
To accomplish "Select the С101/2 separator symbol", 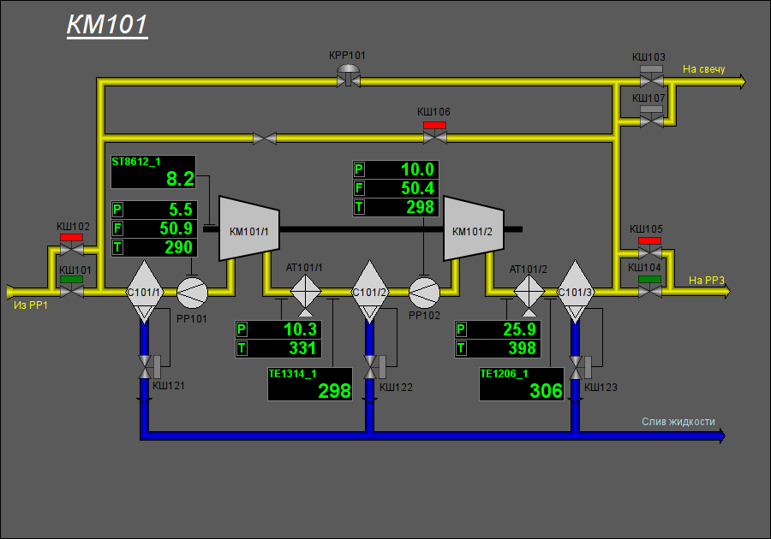I will 370,292.
